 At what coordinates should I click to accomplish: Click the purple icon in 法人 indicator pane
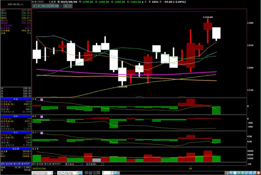(42, 133)
